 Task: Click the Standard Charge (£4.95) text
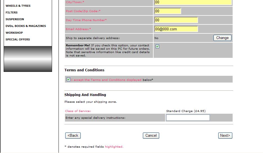pyautogui.click(x=186, y=111)
